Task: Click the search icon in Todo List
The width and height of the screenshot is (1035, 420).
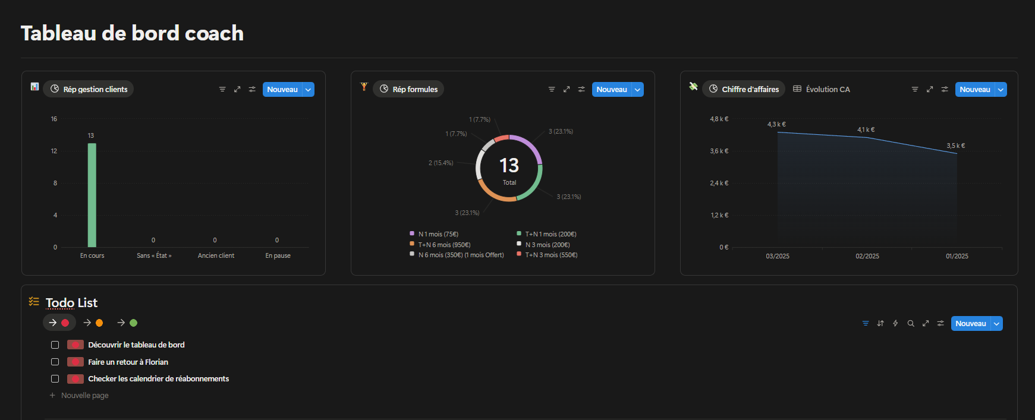Action: coord(911,323)
